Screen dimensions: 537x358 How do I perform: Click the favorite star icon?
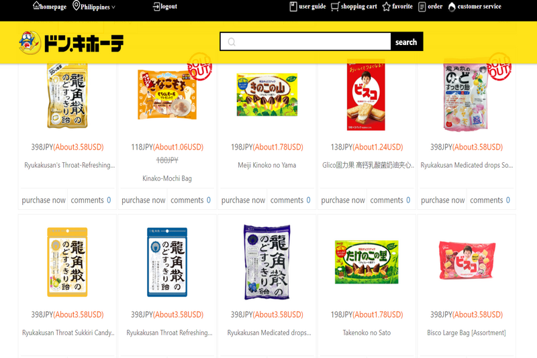click(387, 7)
